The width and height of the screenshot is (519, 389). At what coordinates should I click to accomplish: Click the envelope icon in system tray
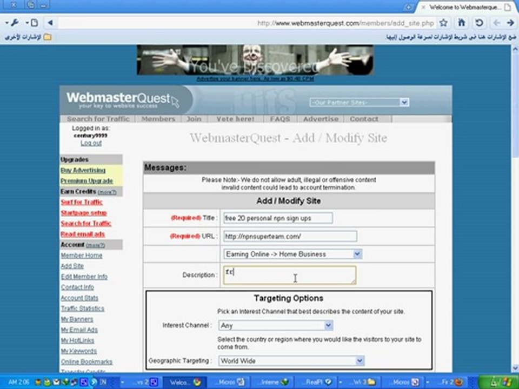click(56, 383)
